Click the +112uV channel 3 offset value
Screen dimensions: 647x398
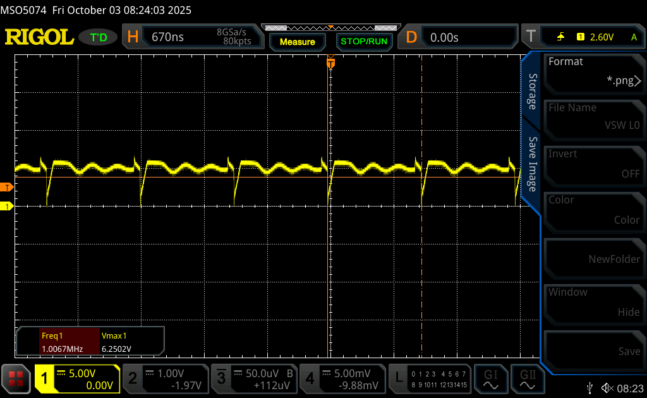272,385
